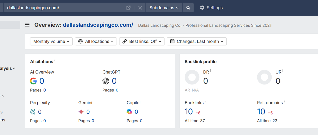Click the UR donut chart
The image size is (318, 135).
click(264, 77)
